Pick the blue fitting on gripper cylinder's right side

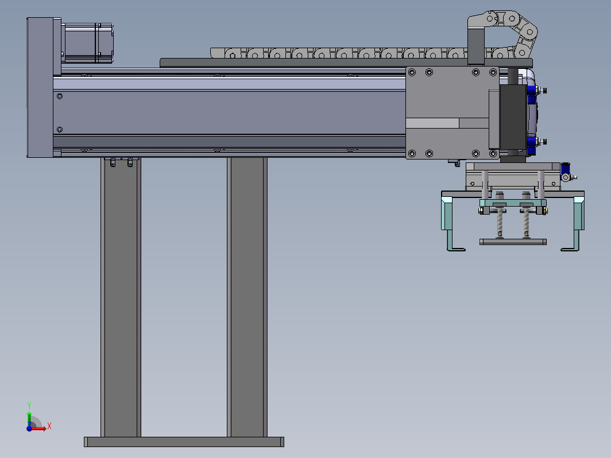coord(565,172)
